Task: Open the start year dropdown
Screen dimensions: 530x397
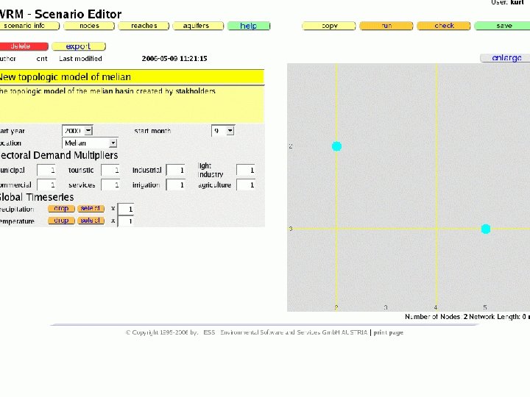Action: 77,131
